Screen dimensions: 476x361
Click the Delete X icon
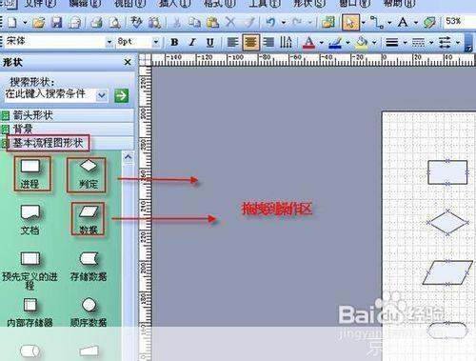point(230,22)
